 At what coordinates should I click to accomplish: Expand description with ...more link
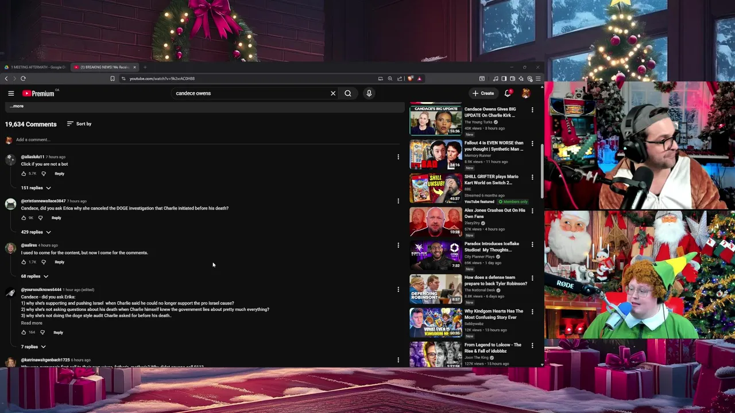pos(17,106)
